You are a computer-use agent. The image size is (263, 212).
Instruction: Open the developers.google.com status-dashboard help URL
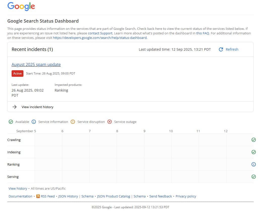coord(100,38)
